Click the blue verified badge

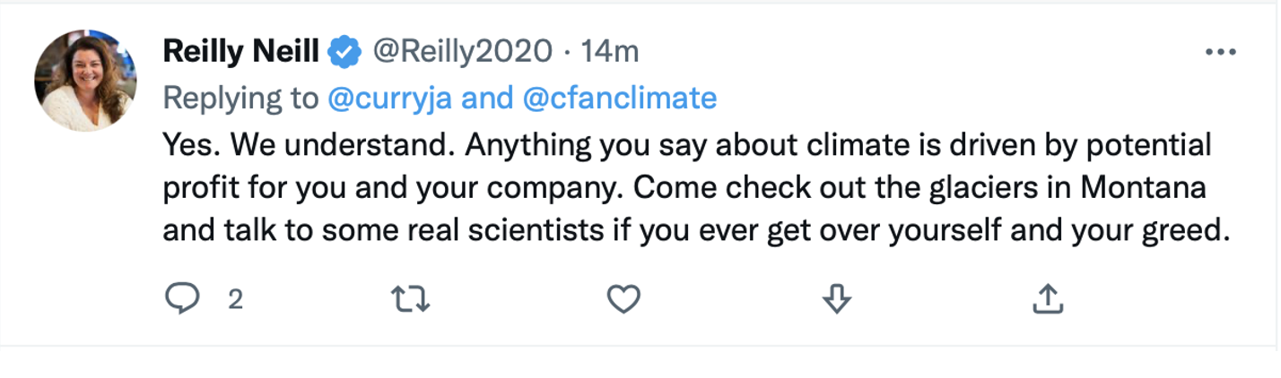[344, 53]
